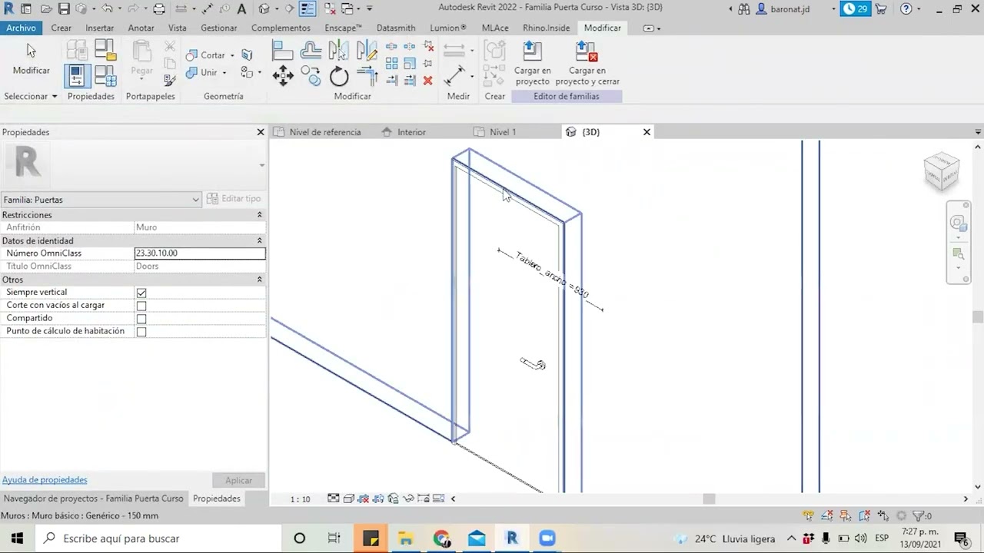The image size is (984, 553).
Task: Switch to the Insertar ribbon tab
Action: [x=100, y=28]
